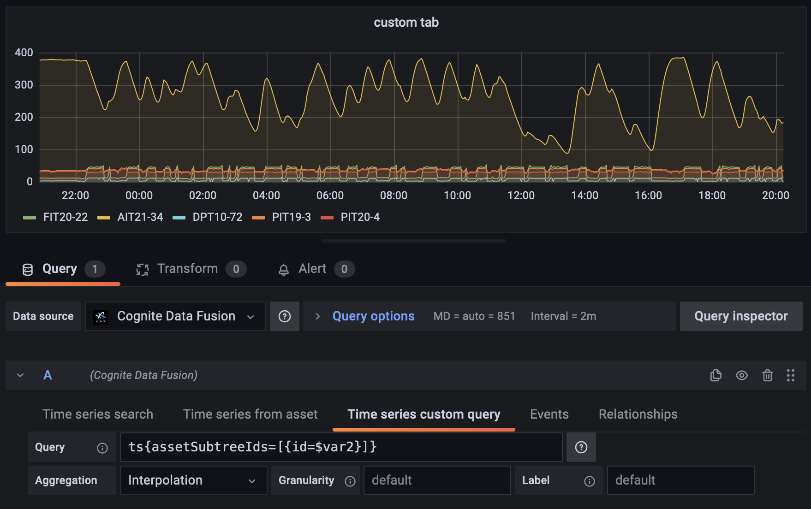Click inside the Granularity default input field
811x509 pixels.
point(436,480)
